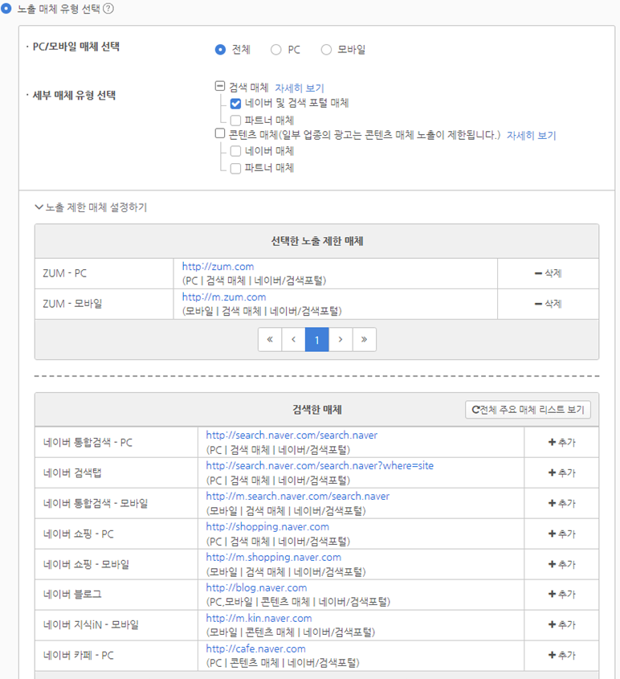
Task: Select the PC radio option
Action: click(275, 50)
